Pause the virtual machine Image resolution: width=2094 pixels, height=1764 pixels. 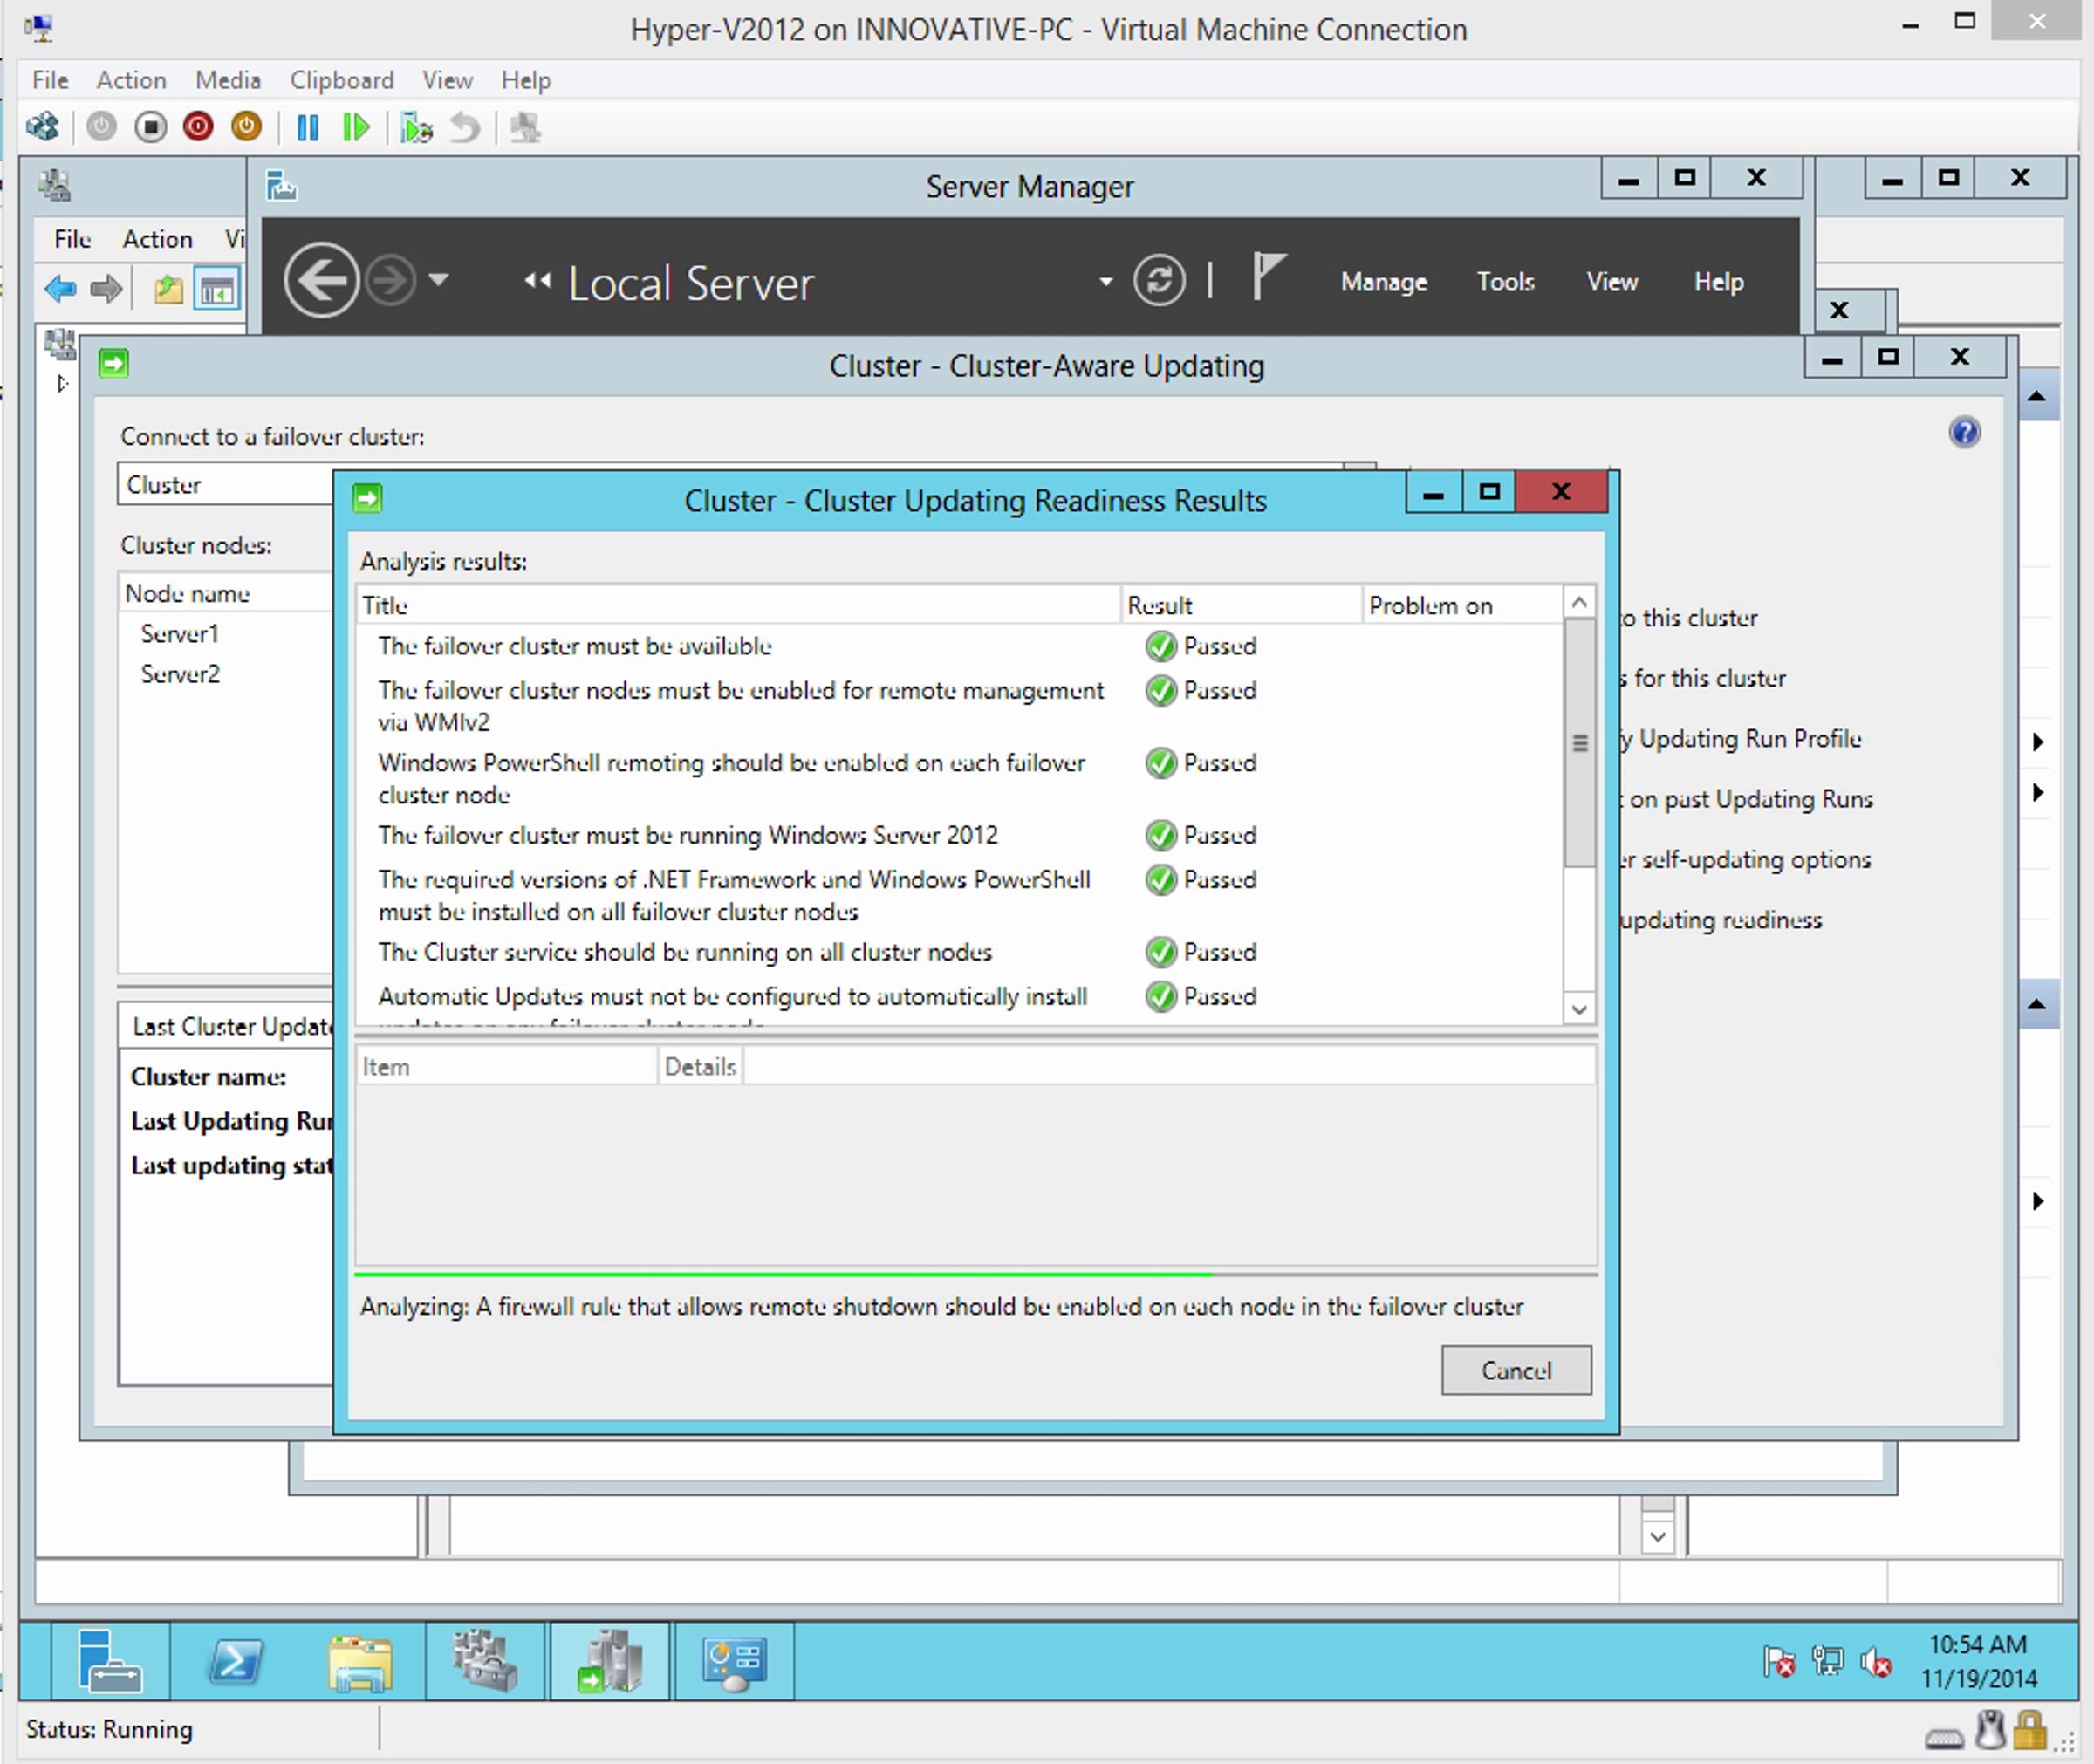307,127
